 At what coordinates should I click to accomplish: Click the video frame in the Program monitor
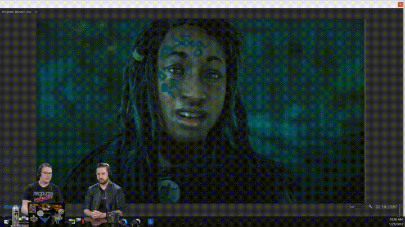(201, 111)
